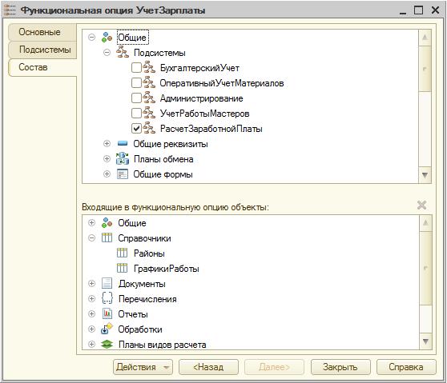The height and width of the screenshot is (383, 447).
Task: Click the БухгалтерскийУчет subsystem icon
Action: tap(149, 68)
